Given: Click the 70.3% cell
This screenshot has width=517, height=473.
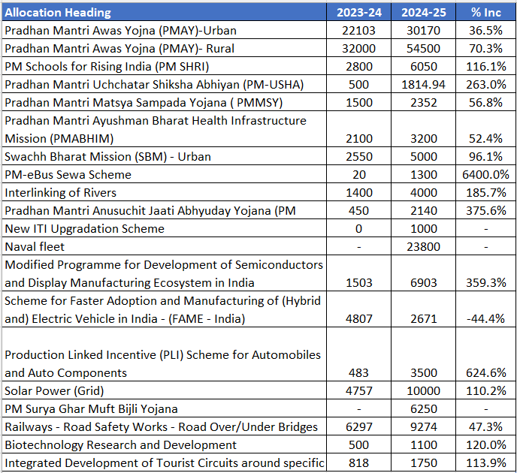Looking at the screenshot, I should [485, 48].
